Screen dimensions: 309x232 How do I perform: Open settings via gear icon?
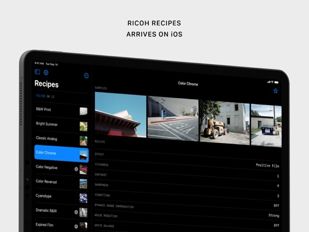coord(46,72)
